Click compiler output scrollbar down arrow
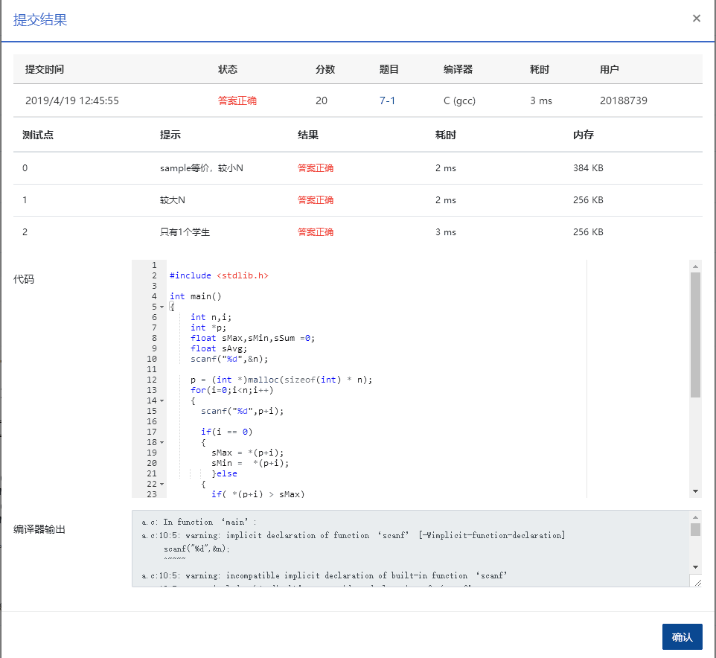Screen dimensions: 716x658 695,566
